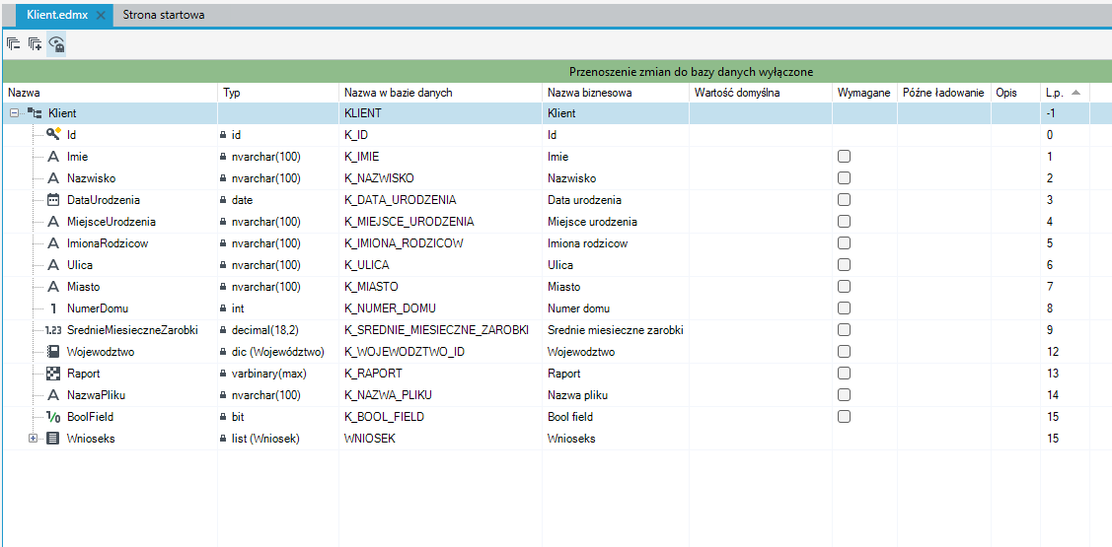Click the lock icon before bit type
This screenshot has width=1112, height=547.
(x=223, y=417)
